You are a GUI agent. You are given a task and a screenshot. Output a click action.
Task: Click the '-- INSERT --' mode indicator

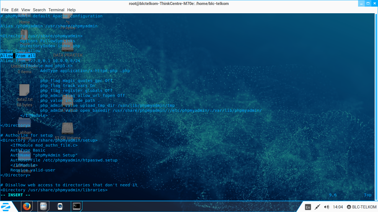(15, 195)
